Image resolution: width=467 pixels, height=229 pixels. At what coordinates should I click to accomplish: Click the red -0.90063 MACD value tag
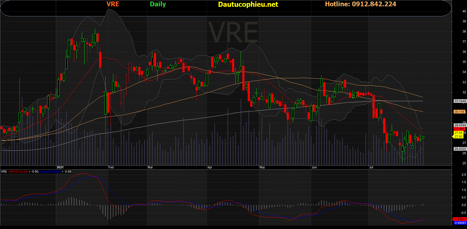(x=460, y=219)
